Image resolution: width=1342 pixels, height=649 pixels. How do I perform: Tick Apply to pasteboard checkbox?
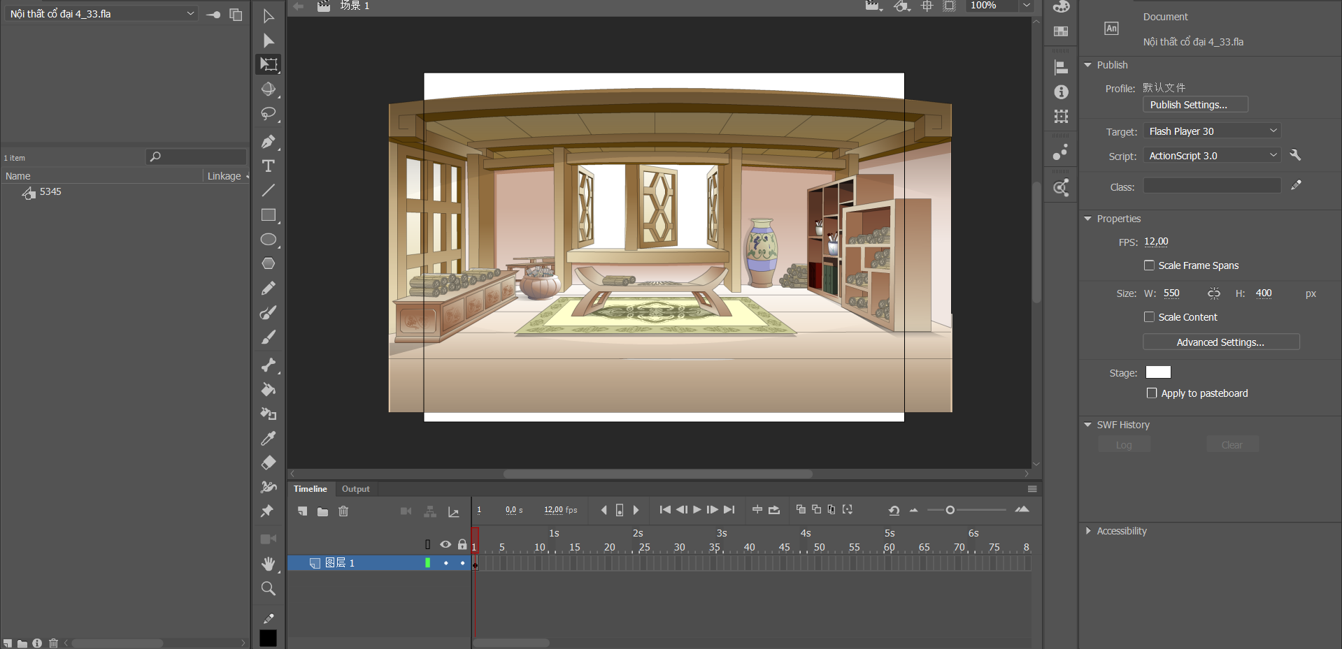1152,393
